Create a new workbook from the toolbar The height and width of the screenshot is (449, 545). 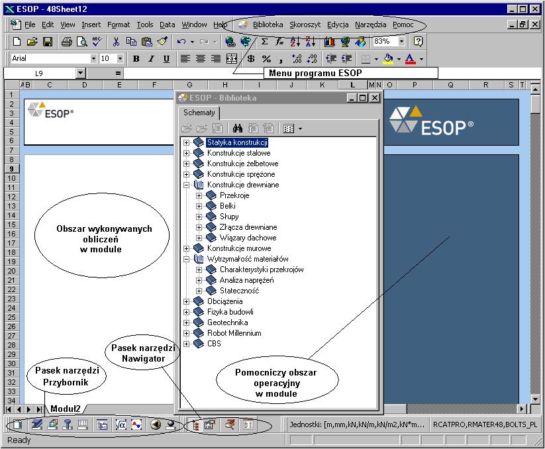tap(17, 42)
